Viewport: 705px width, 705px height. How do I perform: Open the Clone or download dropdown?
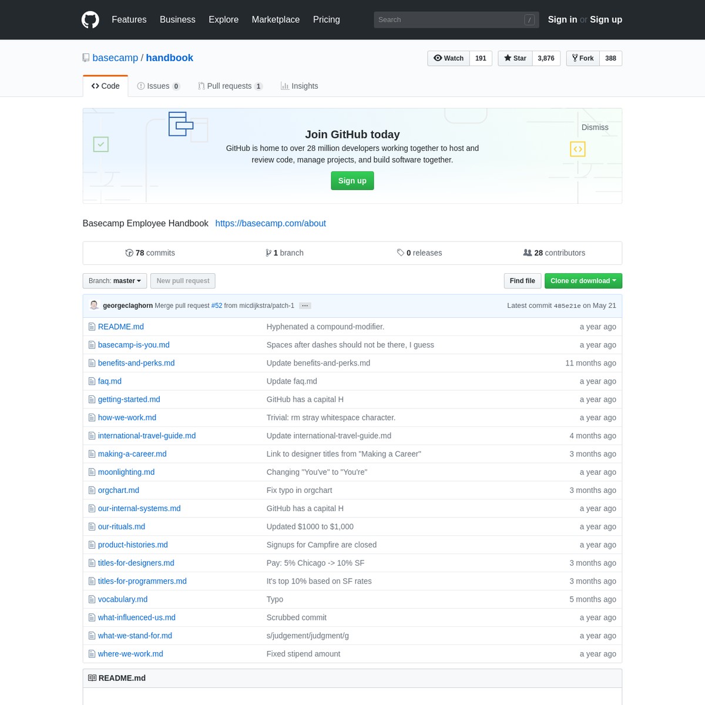(583, 281)
